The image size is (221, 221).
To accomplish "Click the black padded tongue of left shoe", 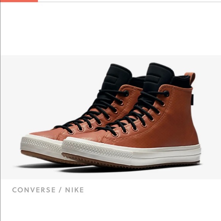I will click(x=117, y=76).
